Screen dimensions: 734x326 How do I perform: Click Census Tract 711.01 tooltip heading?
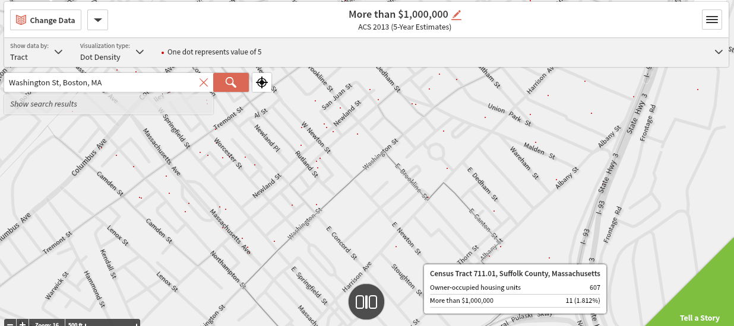(515, 274)
